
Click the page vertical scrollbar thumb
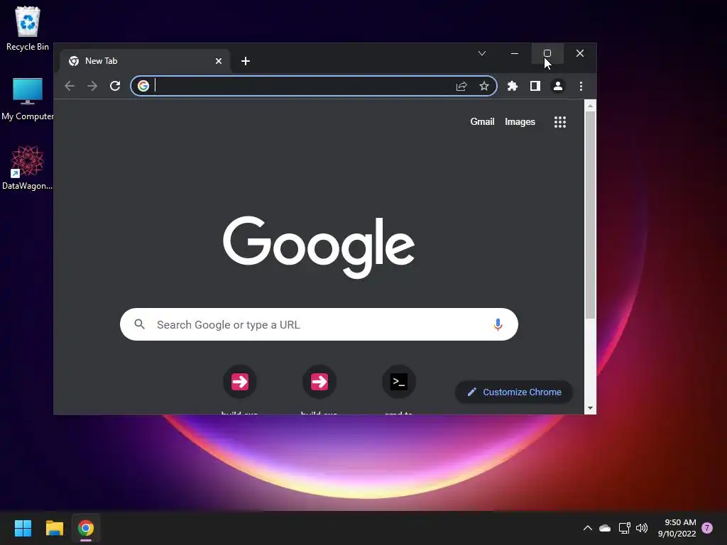[x=590, y=214]
